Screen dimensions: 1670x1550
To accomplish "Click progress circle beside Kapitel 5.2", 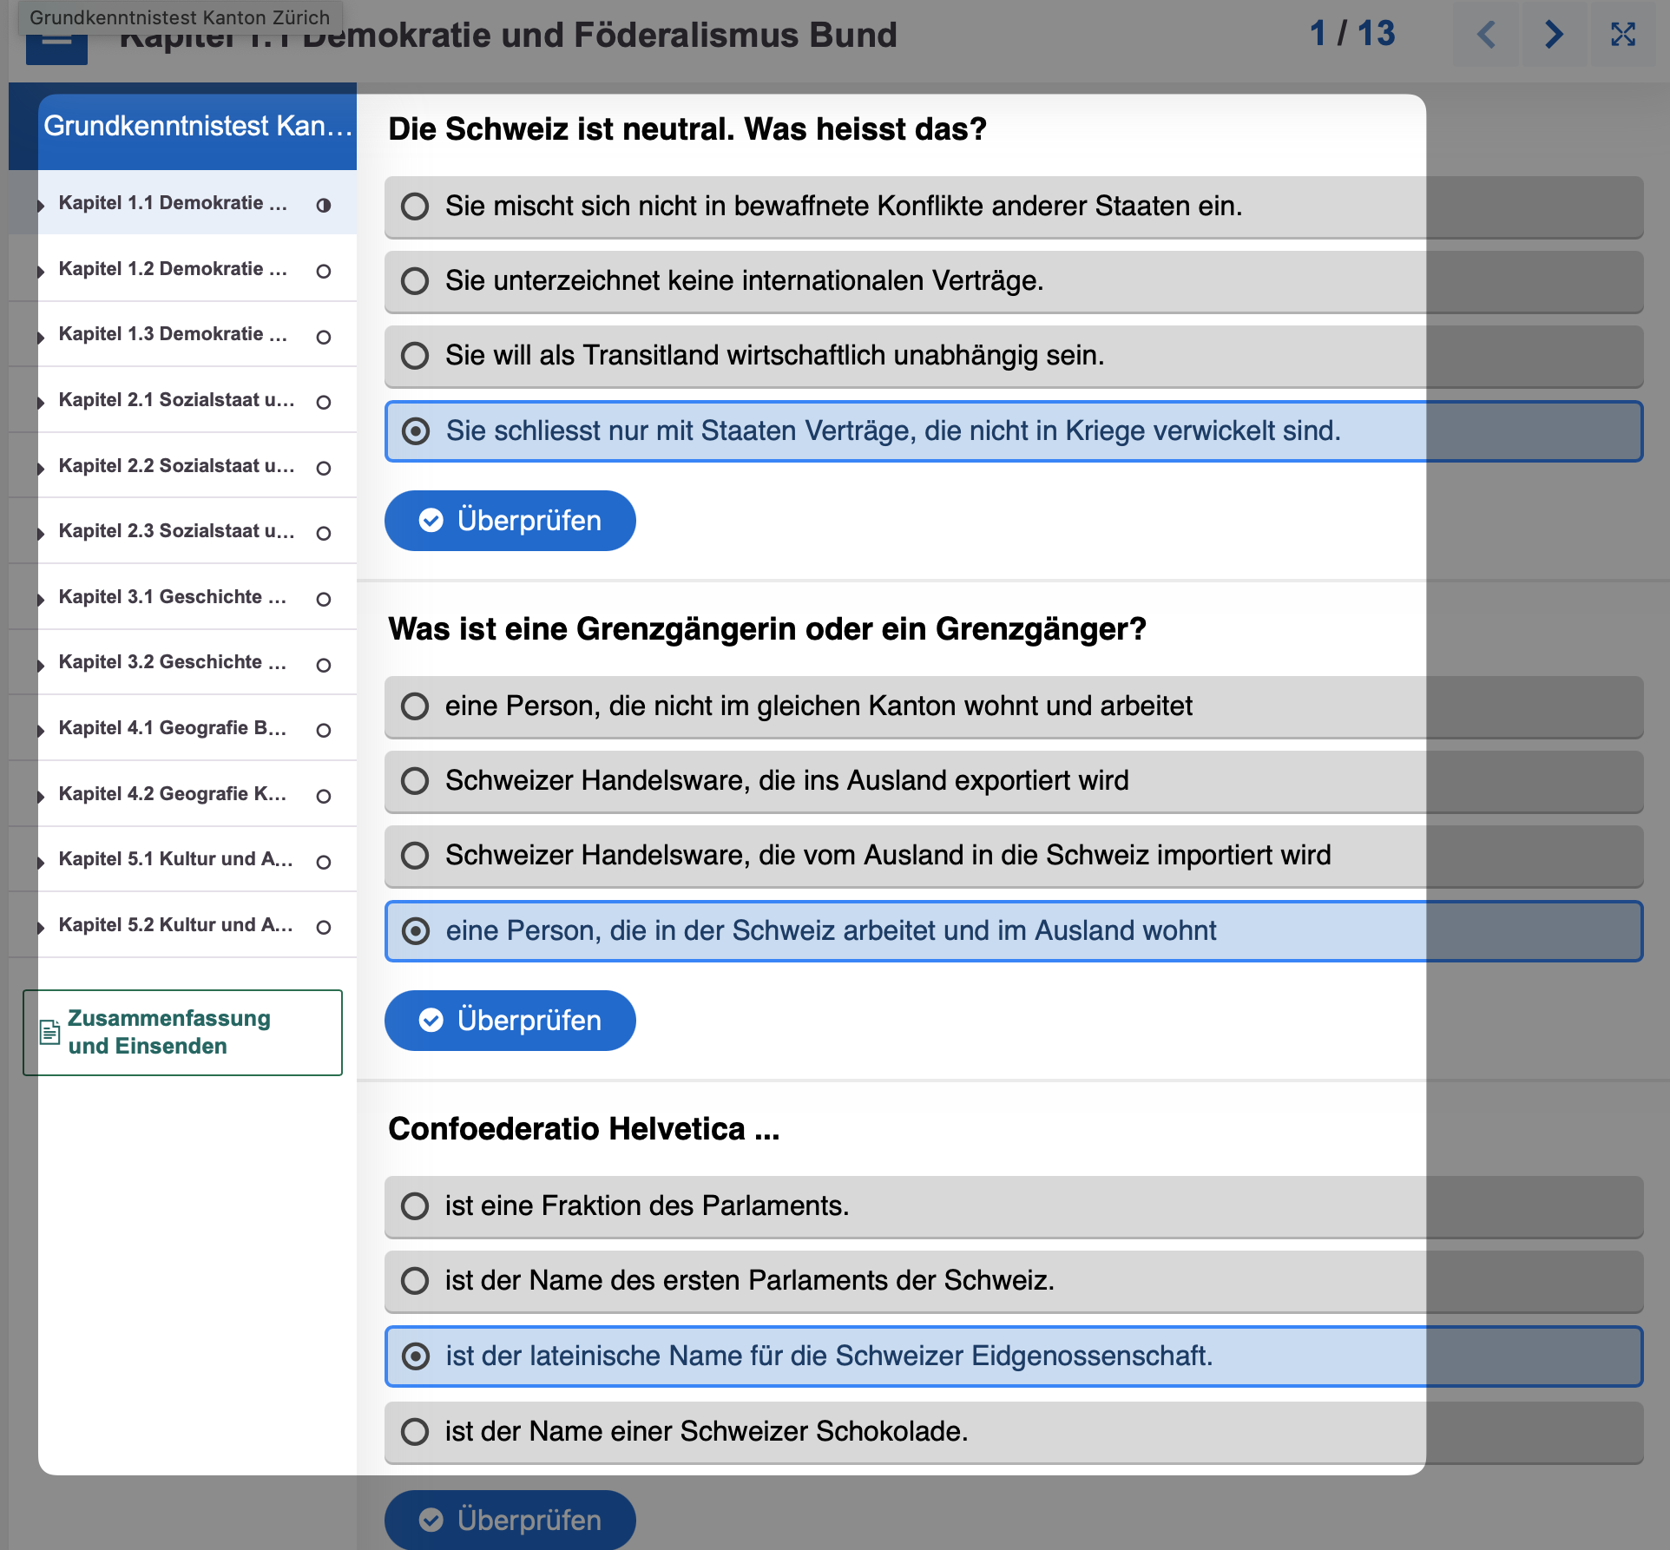I will pos(324,928).
